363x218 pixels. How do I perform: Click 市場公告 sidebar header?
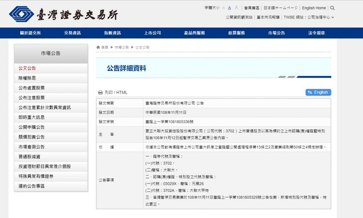point(51,53)
